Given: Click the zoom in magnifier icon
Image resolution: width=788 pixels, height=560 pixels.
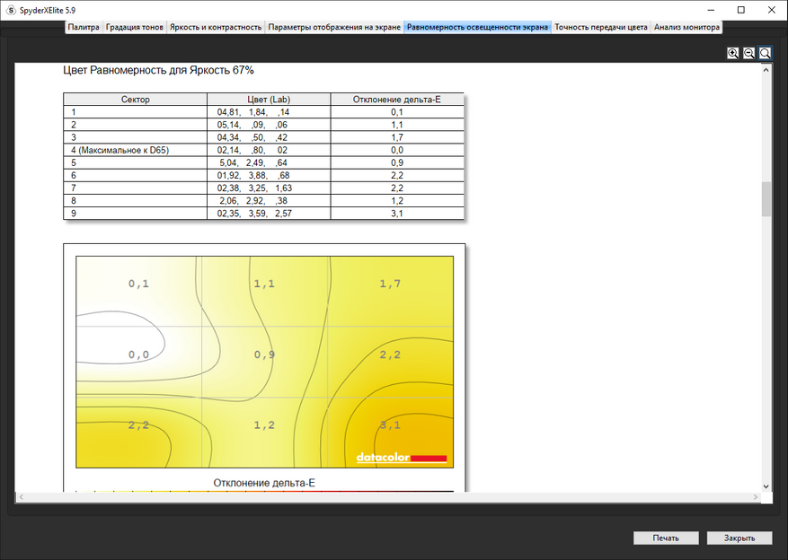Looking at the screenshot, I should pyautogui.click(x=732, y=53).
